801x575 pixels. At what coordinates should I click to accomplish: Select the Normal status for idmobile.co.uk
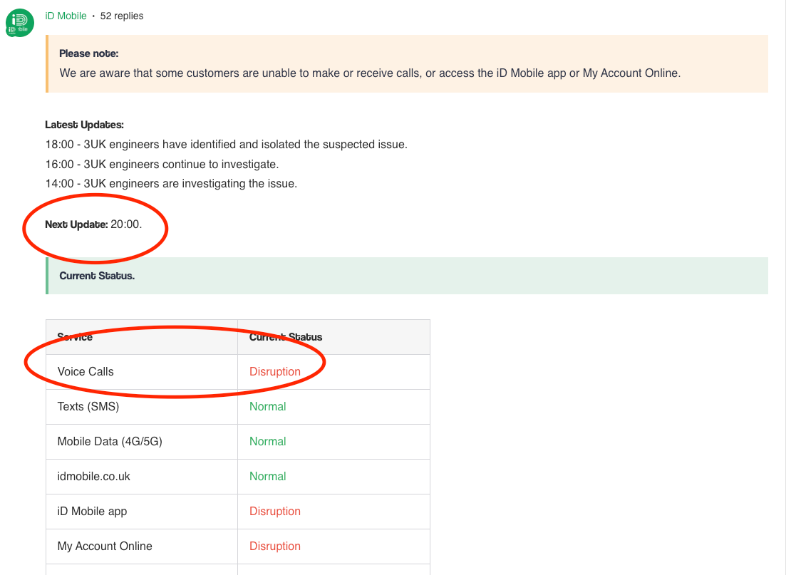pyautogui.click(x=268, y=477)
